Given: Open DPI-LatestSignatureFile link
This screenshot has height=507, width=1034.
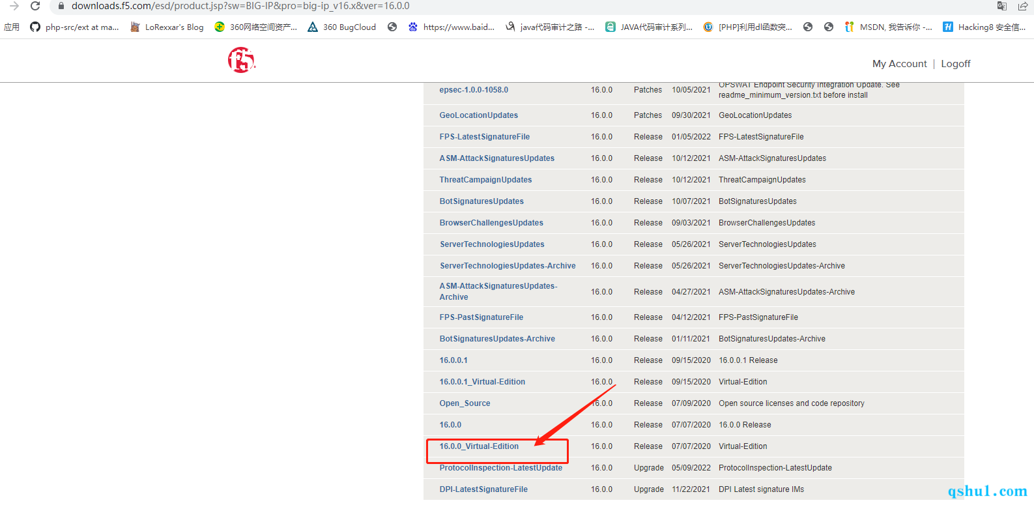Looking at the screenshot, I should click(483, 489).
